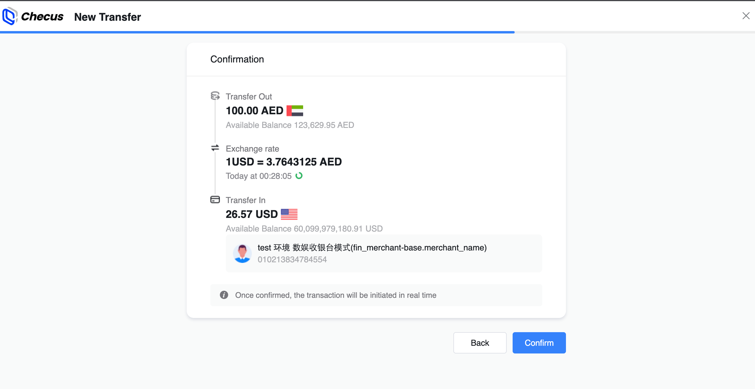Refresh the exchange rate with green icon
The height and width of the screenshot is (389, 755).
[x=299, y=176]
